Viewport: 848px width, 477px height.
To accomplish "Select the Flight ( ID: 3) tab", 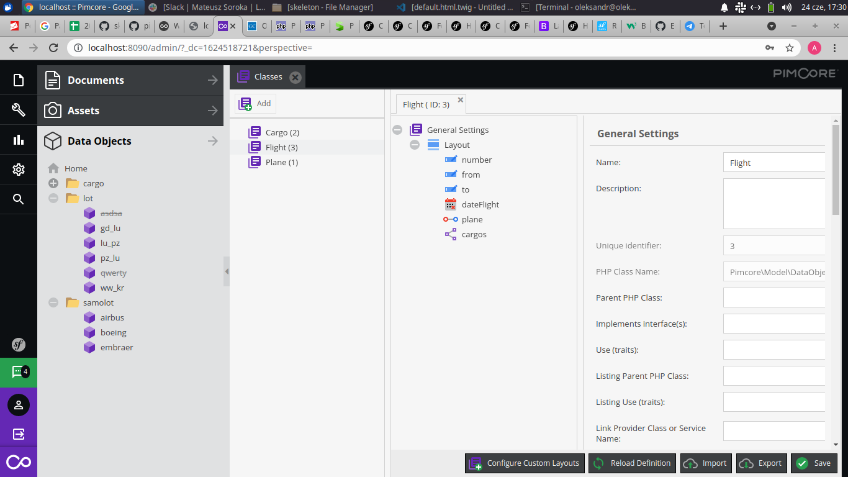I will click(x=426, y=104).
